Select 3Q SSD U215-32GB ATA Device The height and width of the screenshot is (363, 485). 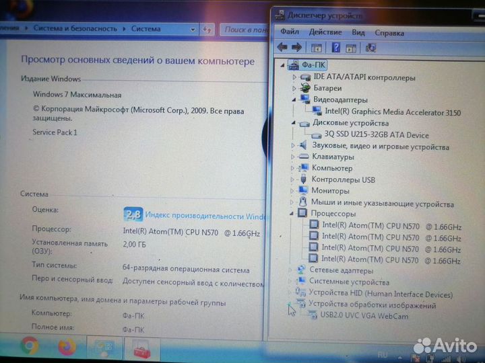click(x=376, y=134)
